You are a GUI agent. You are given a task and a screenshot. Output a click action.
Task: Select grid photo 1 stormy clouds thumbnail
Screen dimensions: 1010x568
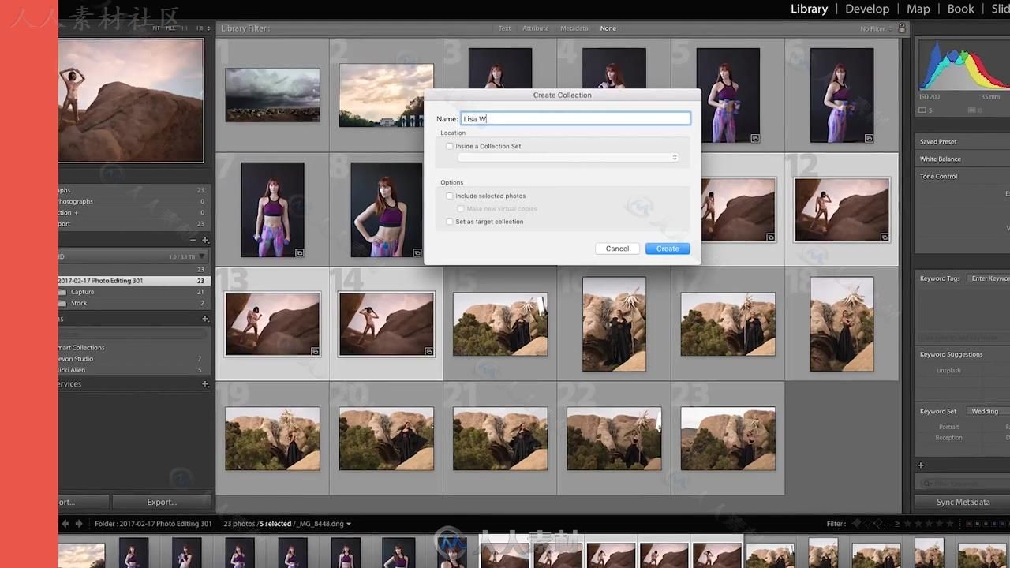[x=272, y=95]
